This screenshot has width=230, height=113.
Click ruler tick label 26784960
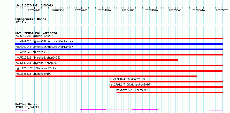(x=81, y=11)
